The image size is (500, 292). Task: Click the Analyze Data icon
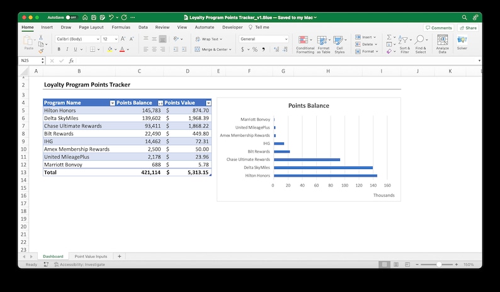point(442,40)
